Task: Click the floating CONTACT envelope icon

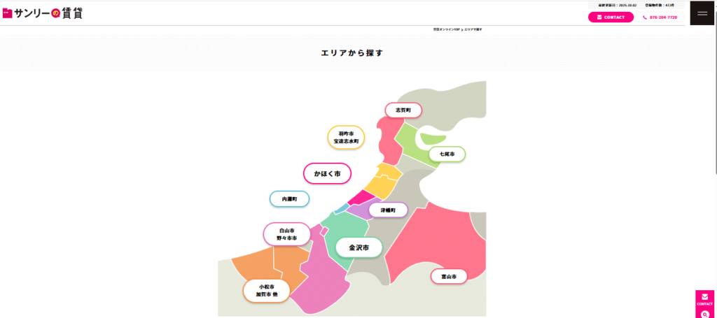Action: point(704,298)
